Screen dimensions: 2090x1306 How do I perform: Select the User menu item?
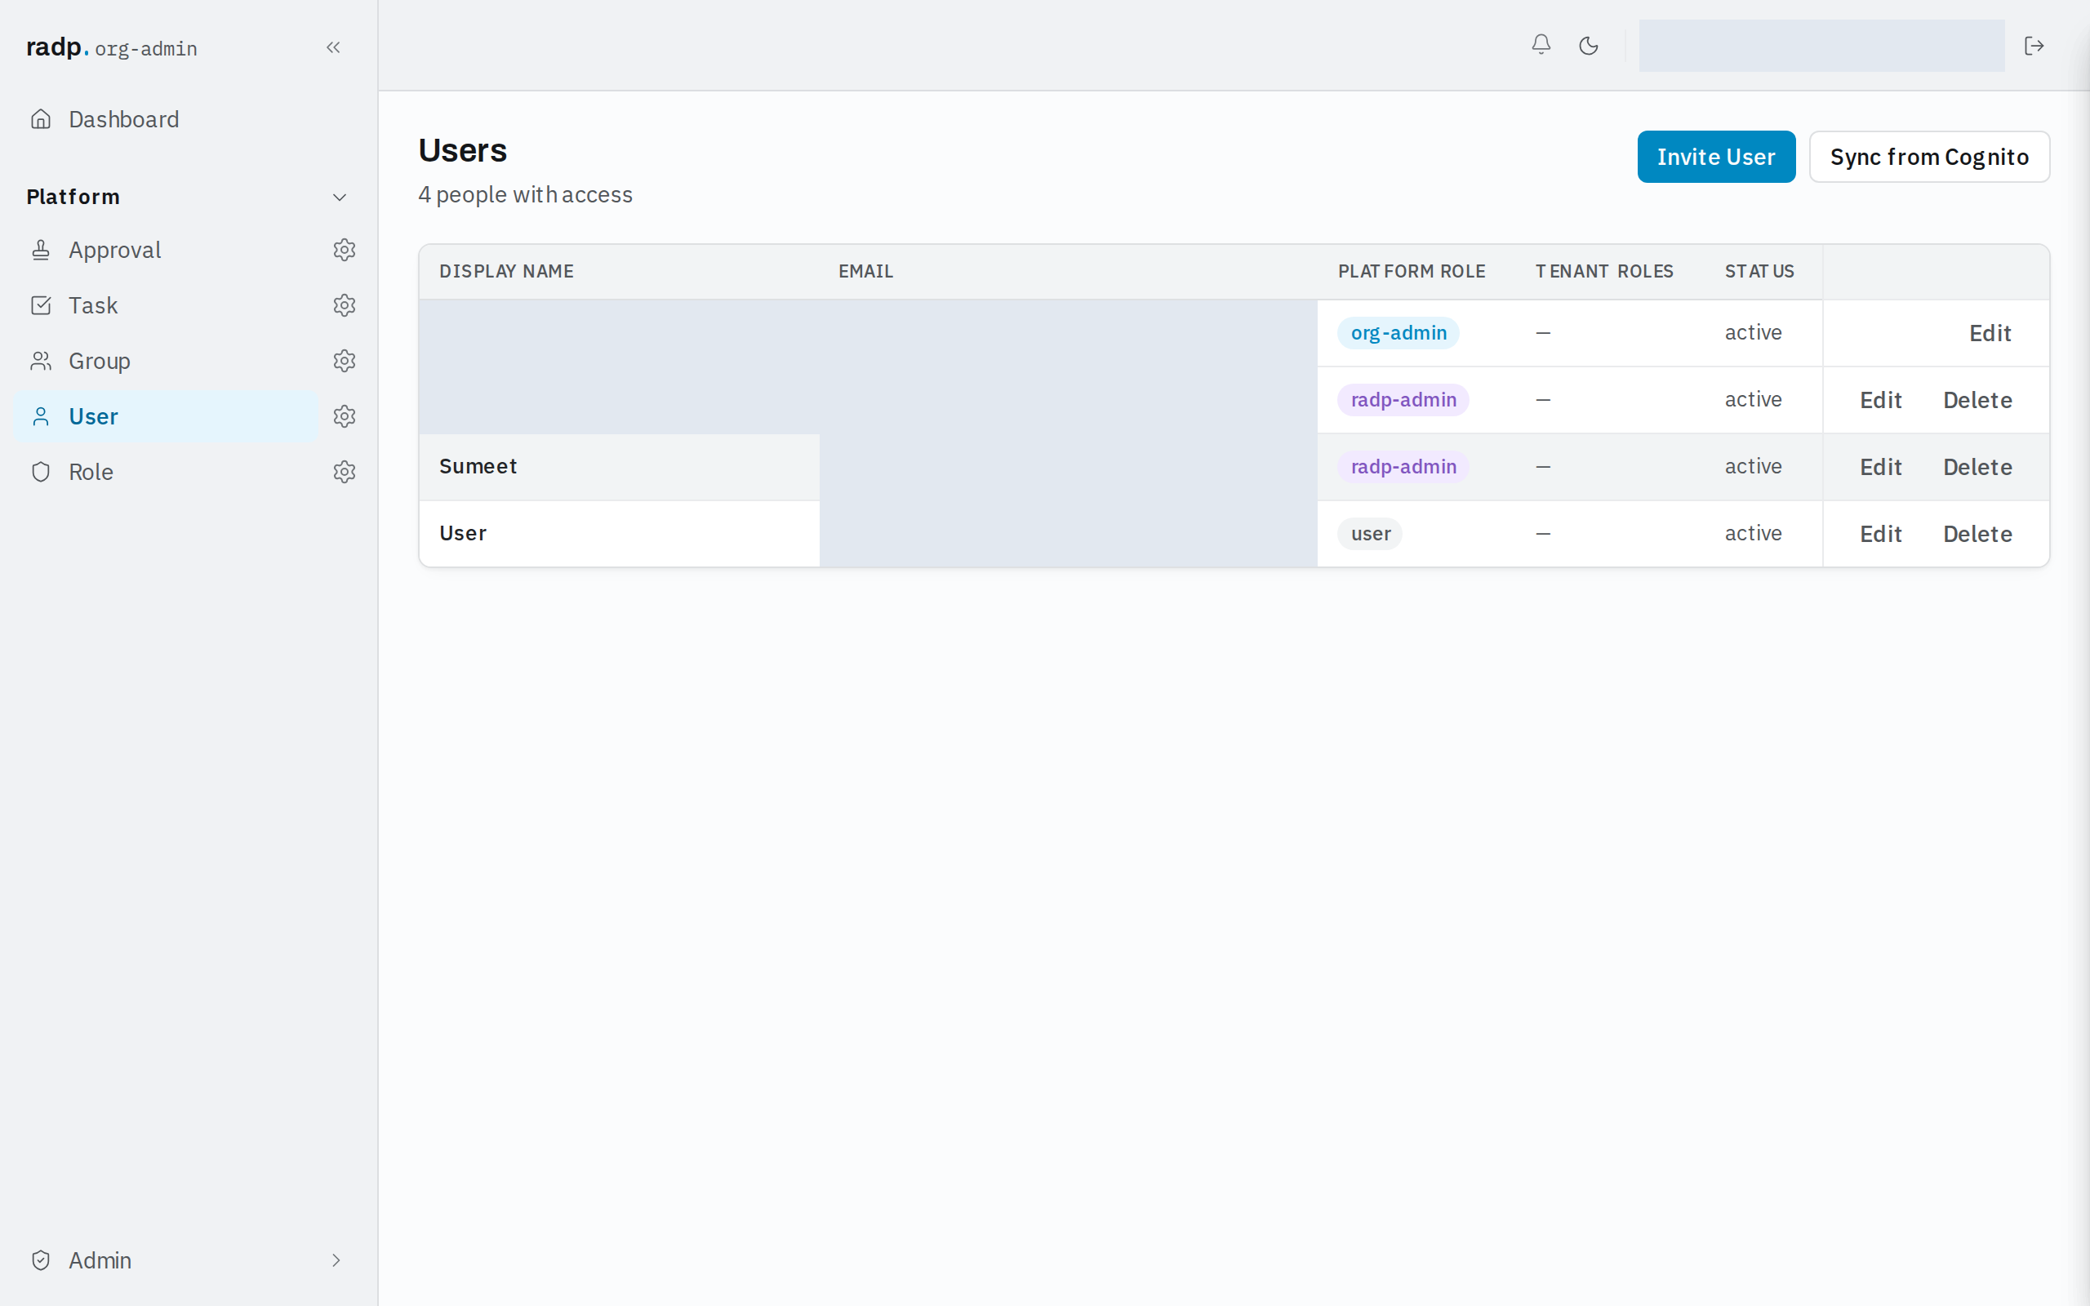166,416
